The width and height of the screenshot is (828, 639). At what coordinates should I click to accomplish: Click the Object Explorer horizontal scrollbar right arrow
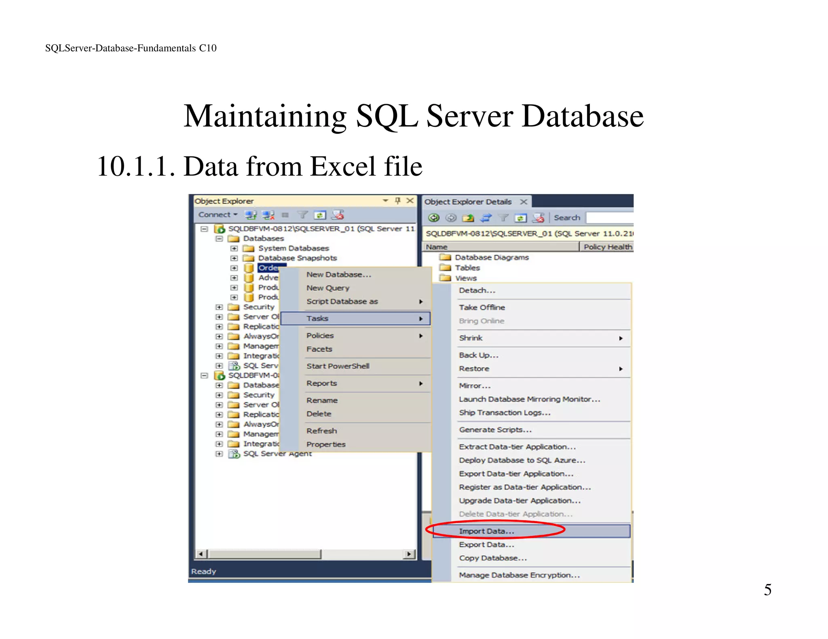pyautogui.click(x=410, y=554)
